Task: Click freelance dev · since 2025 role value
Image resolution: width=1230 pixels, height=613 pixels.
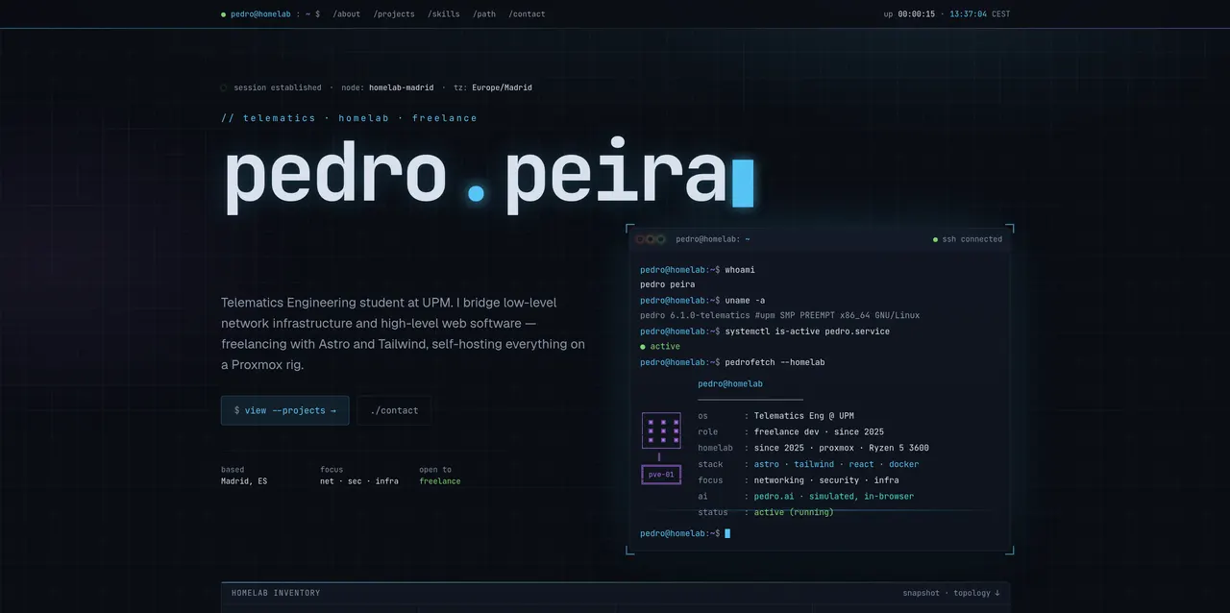Action: 819,432
